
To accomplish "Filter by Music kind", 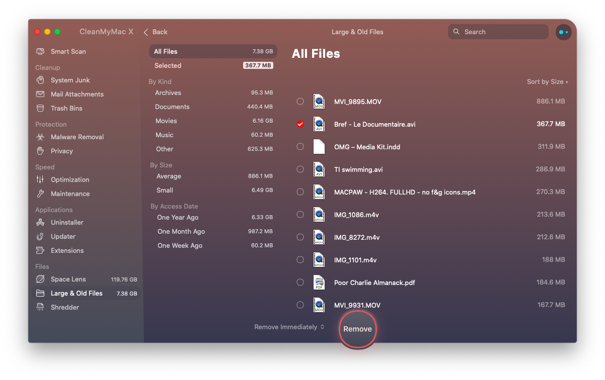I will (x=213, y=135).
